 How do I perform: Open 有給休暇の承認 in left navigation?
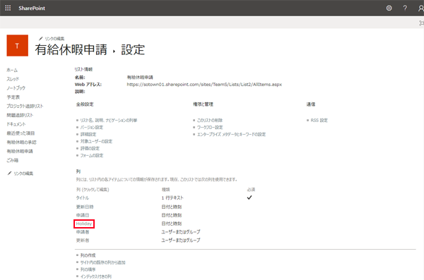(22, 142)
